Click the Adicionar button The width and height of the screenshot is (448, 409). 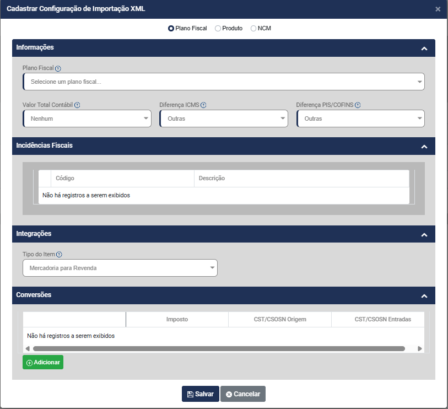click(43, 362)
